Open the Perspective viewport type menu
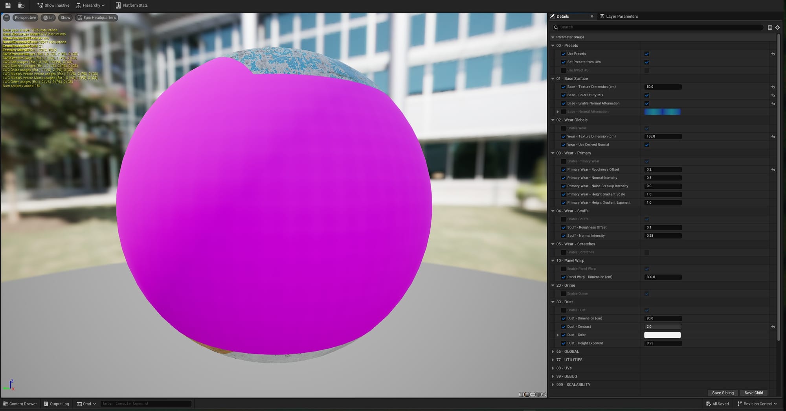The height and width of the screenshot is (411, 786). pyautogui.click(x=25, y=18)
